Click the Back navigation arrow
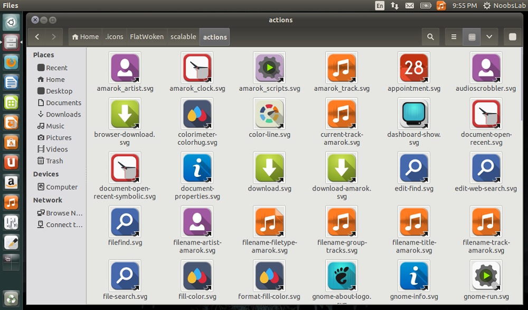Viewport: 528px width, 310px height. (36, 36)
